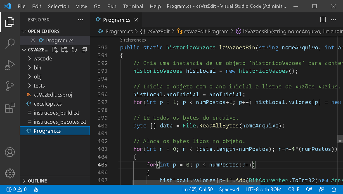Refresh the explorer file tree

pyautogui.click(x=74, y=50)
